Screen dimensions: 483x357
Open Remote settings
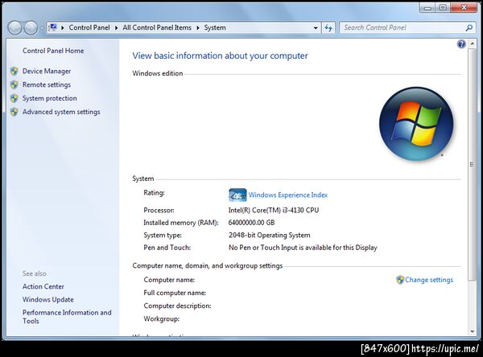tap(47, 84)
